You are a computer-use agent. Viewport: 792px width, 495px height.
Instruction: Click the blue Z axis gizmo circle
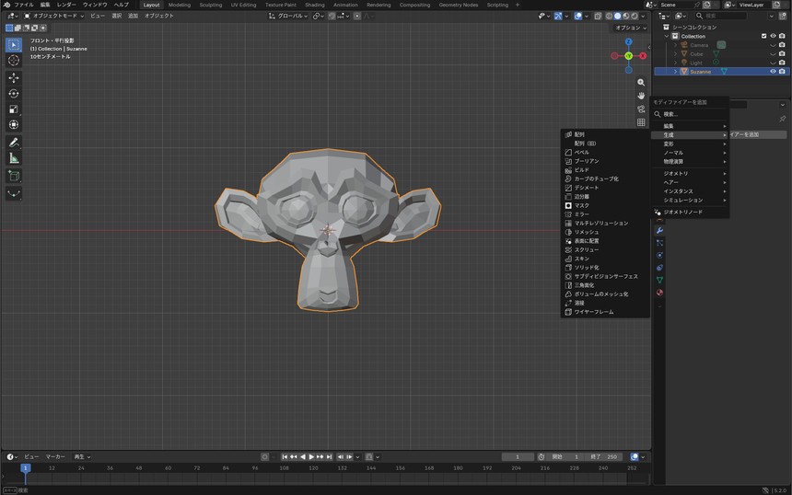click(x=628, y=42)
